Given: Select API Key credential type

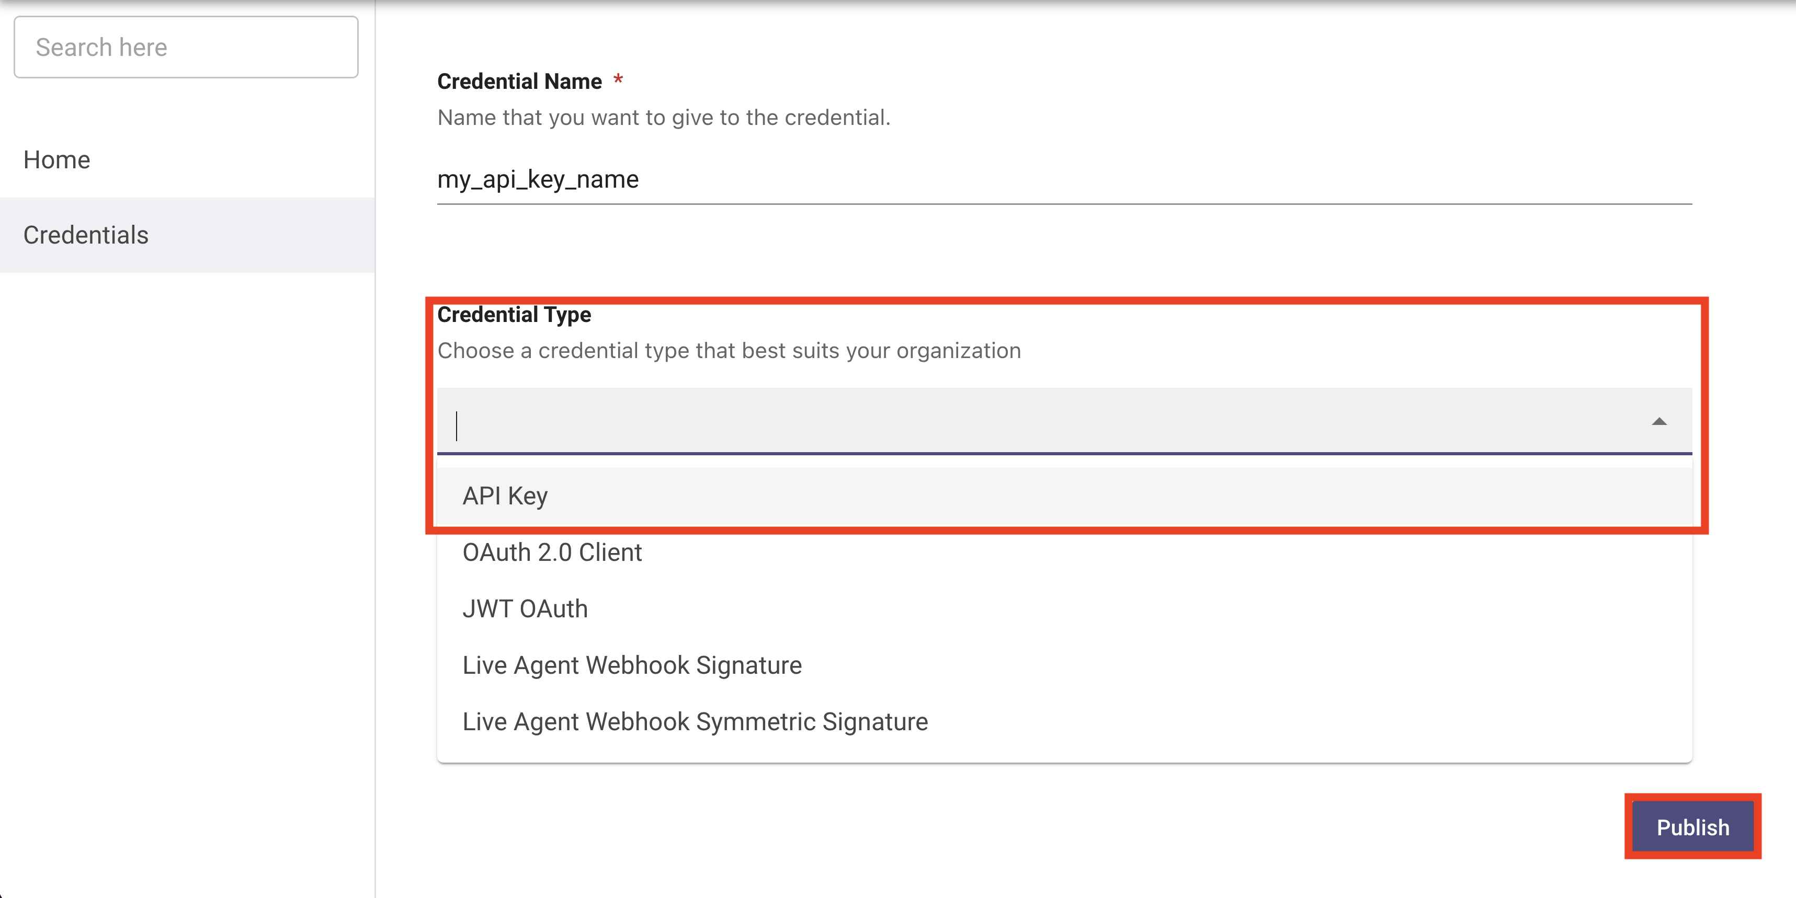Looking at the screenshot, I should 505,496.
